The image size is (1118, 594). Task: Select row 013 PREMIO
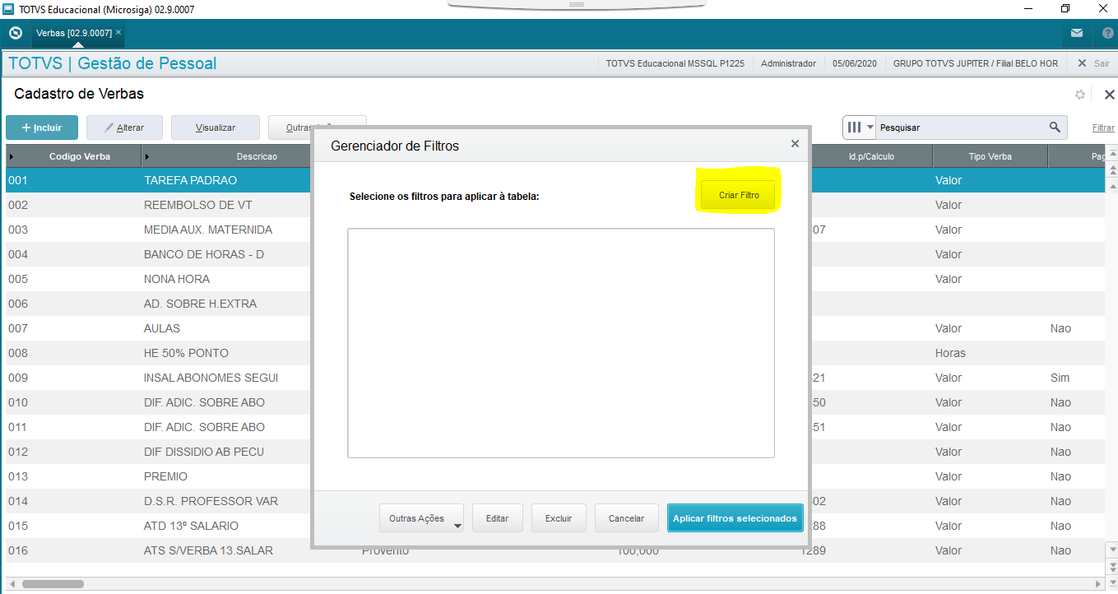click(x=158, y=476)
